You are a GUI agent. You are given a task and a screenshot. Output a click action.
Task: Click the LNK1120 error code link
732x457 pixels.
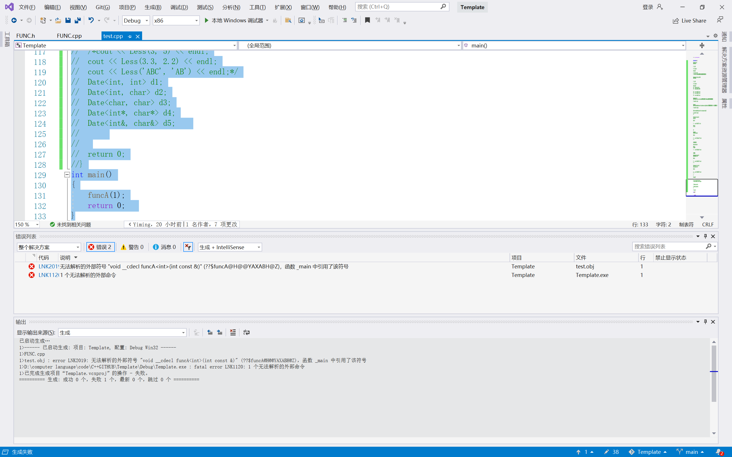coord(48,275)
